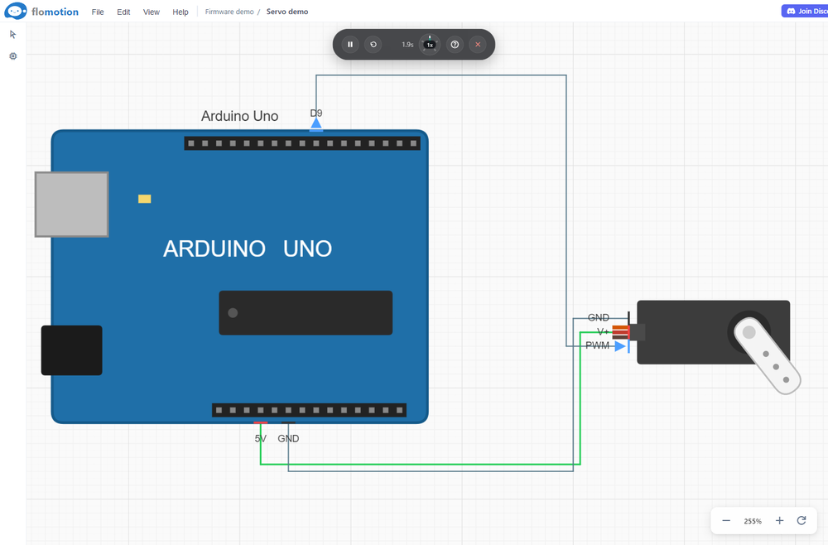This screenshot has width=828, height=545.
Task: Go to Firmware demo breadcrumb
Action: pos(229,12)
